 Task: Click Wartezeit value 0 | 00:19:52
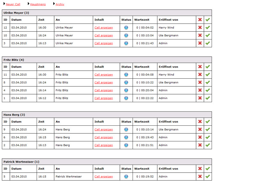pos(145,177)
